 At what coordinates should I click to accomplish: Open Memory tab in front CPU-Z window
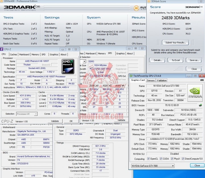tap(35, 55)
